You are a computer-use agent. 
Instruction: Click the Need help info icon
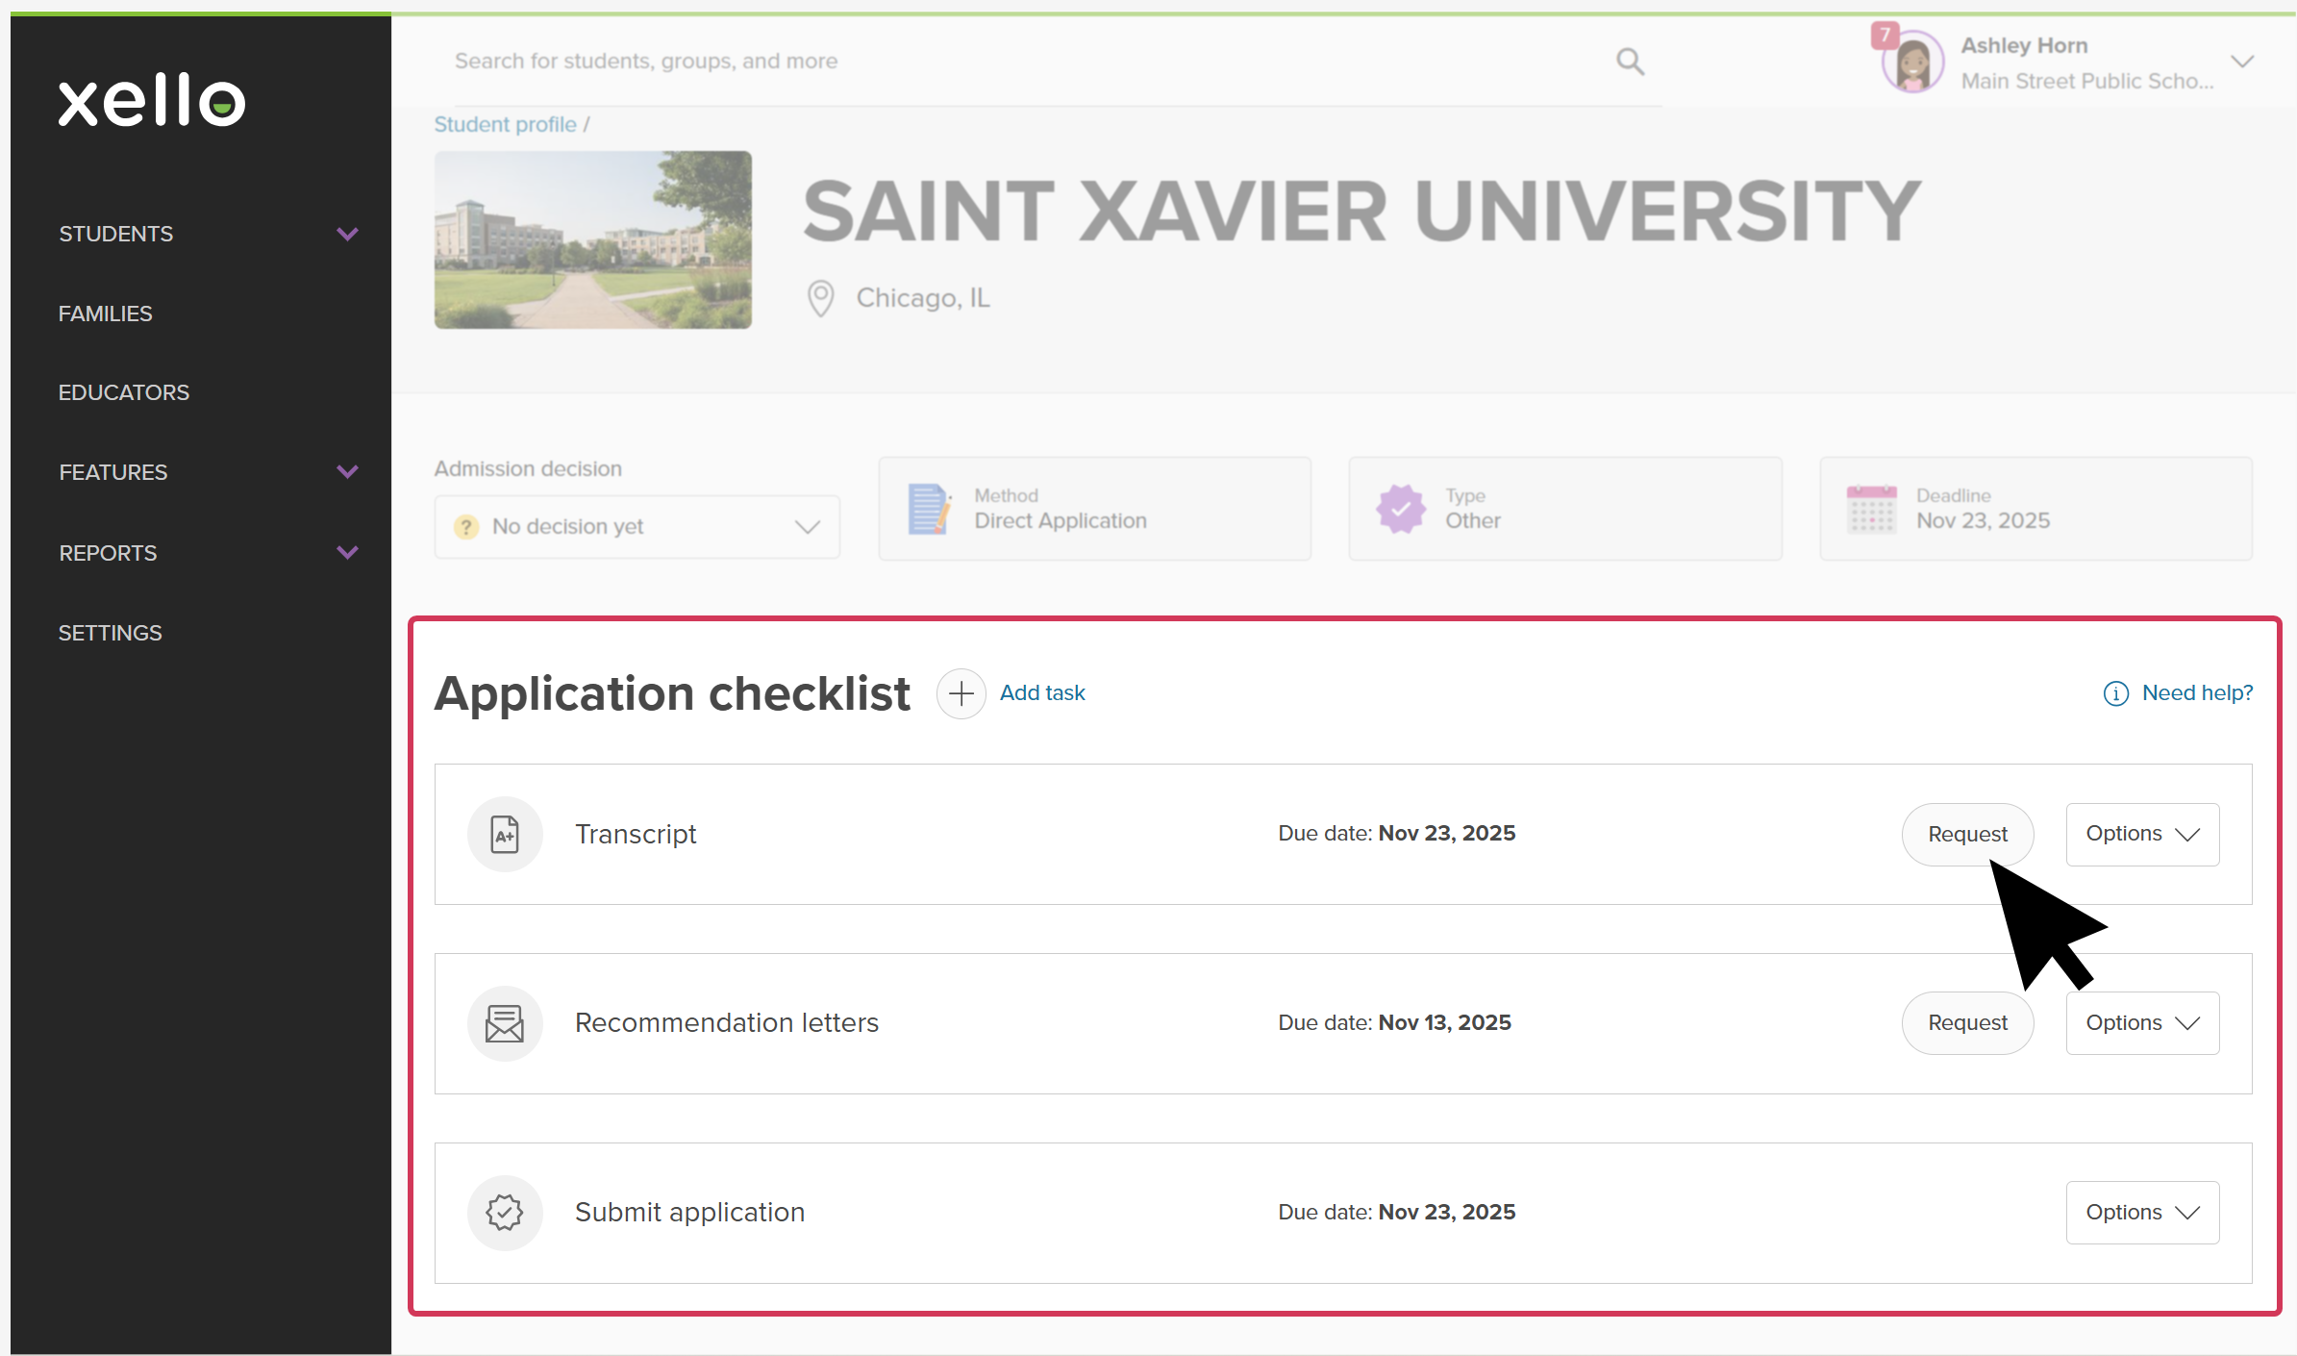(x=2115, y=693)
